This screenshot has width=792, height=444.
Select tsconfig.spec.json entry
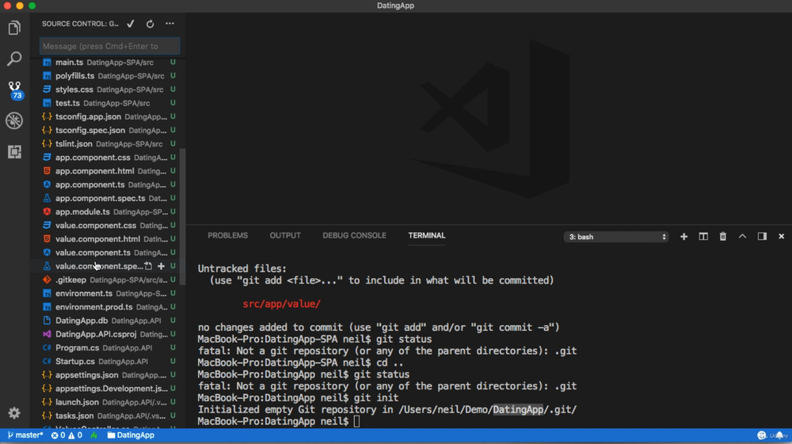coord(108,130)
